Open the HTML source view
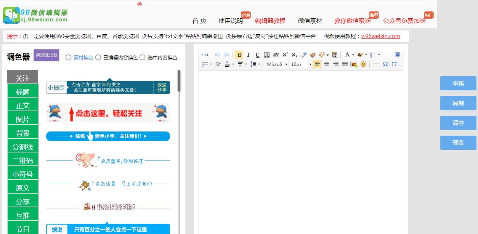This screenshot has height=234, width=478. pyautogui.click(x=204, y=55)
